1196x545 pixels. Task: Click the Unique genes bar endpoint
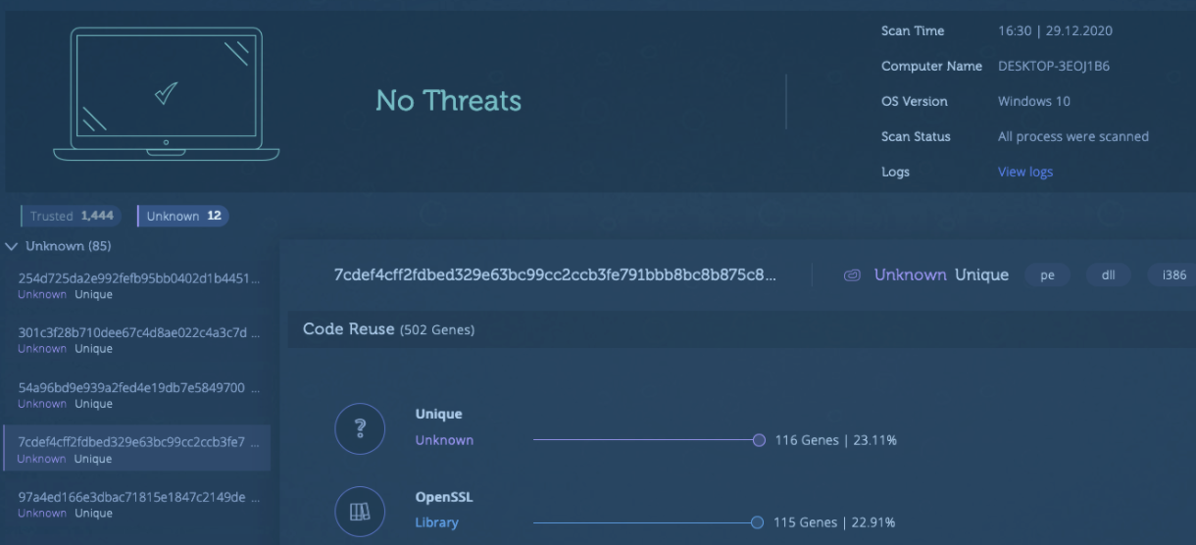pyautogui.click(x=758, y=440)
